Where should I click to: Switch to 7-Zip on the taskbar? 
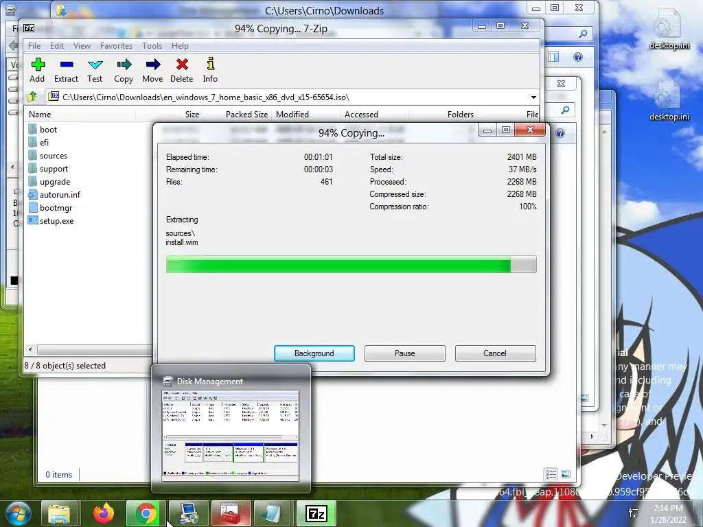(316, 513)
